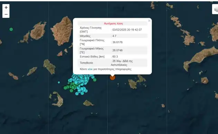
Task: Click the latitude value 36.6176
Action: pos(117,42)
